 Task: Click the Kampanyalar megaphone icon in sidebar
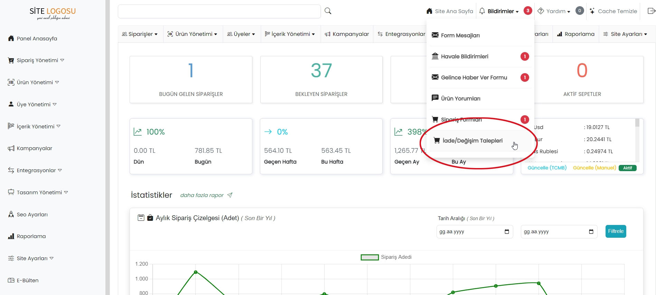(11, 148)
